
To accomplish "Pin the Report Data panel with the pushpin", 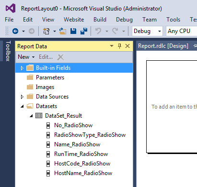I will click(x=119, y=46).
